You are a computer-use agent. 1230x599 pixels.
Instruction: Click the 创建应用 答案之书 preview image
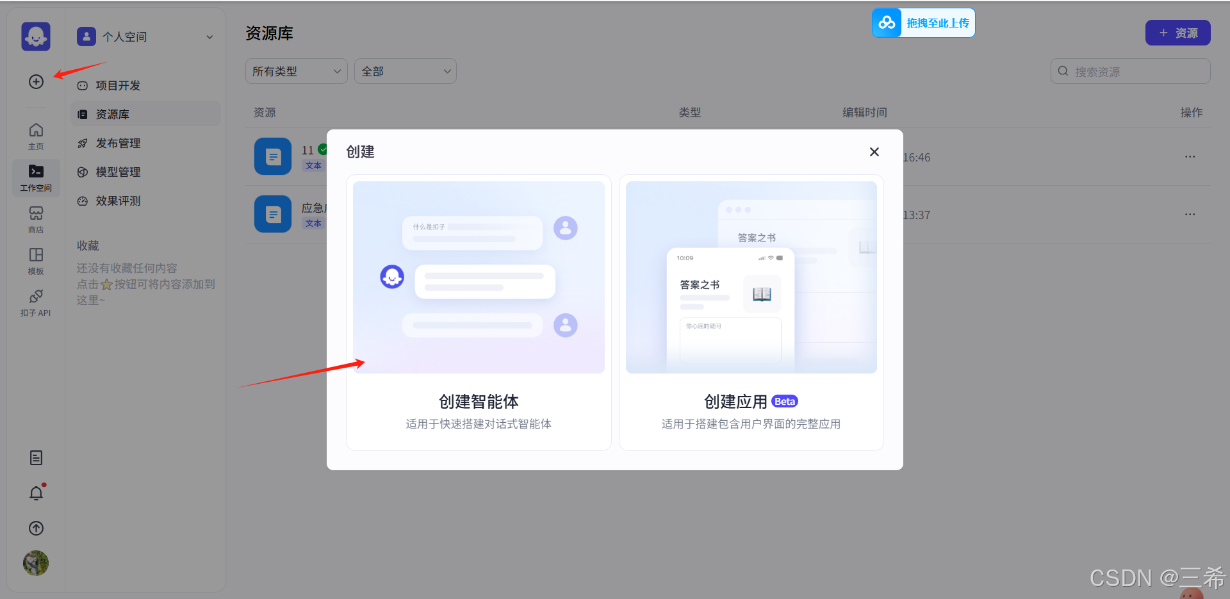click(751, 277)
